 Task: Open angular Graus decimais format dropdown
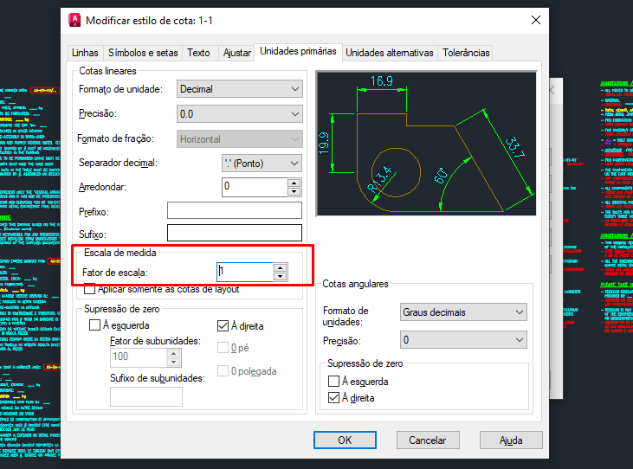pos(464,312)
